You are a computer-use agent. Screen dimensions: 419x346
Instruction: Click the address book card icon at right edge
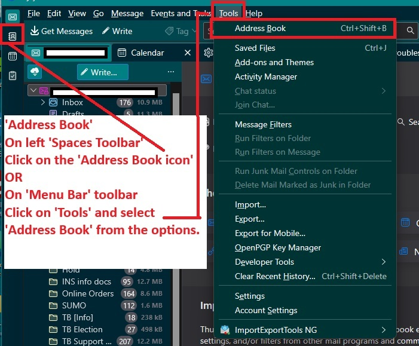(x=403, y=251)
